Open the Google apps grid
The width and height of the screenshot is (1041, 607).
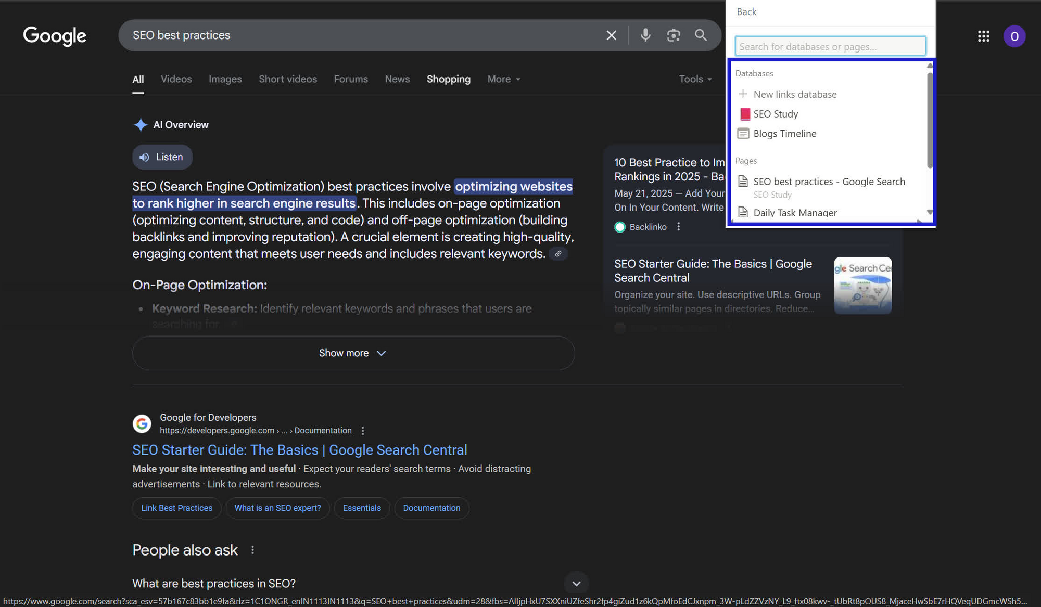coord(983,36)
